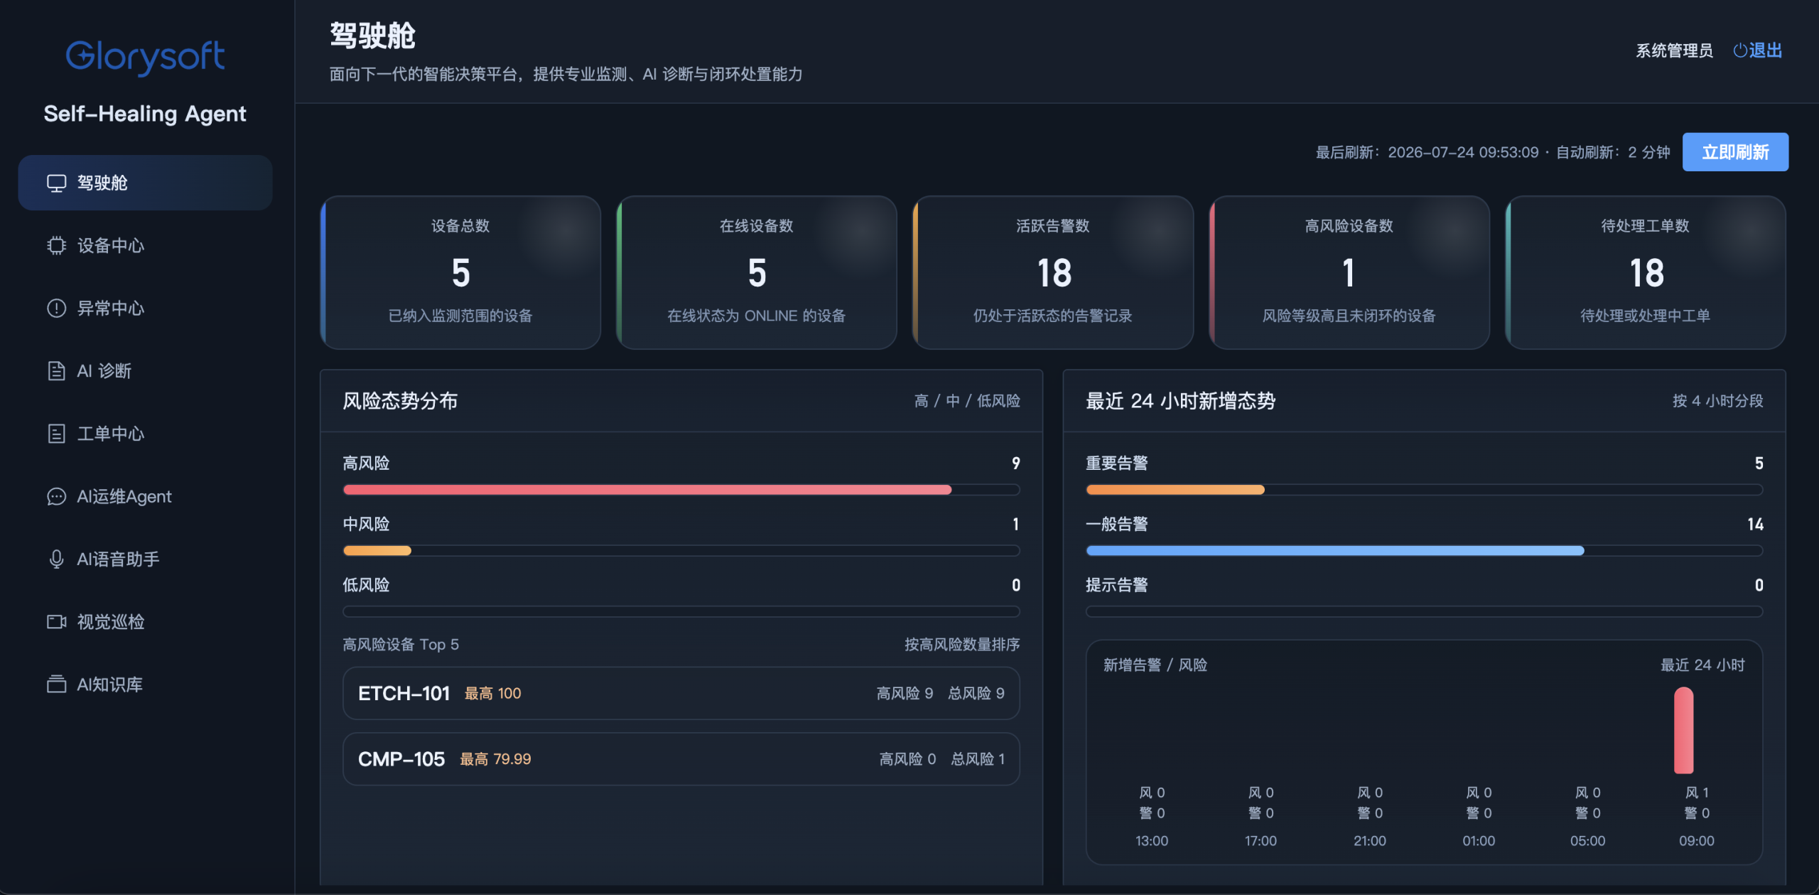Click the red bar at 09:00
The image size is (1819, 895).
1683,730
